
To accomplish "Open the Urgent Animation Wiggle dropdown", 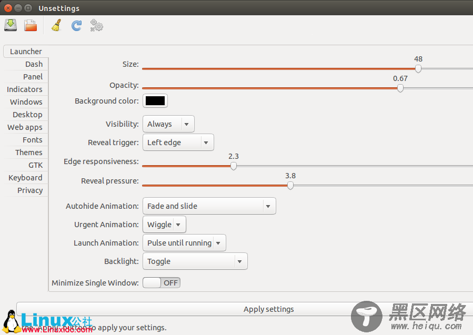I will (164, 225).
